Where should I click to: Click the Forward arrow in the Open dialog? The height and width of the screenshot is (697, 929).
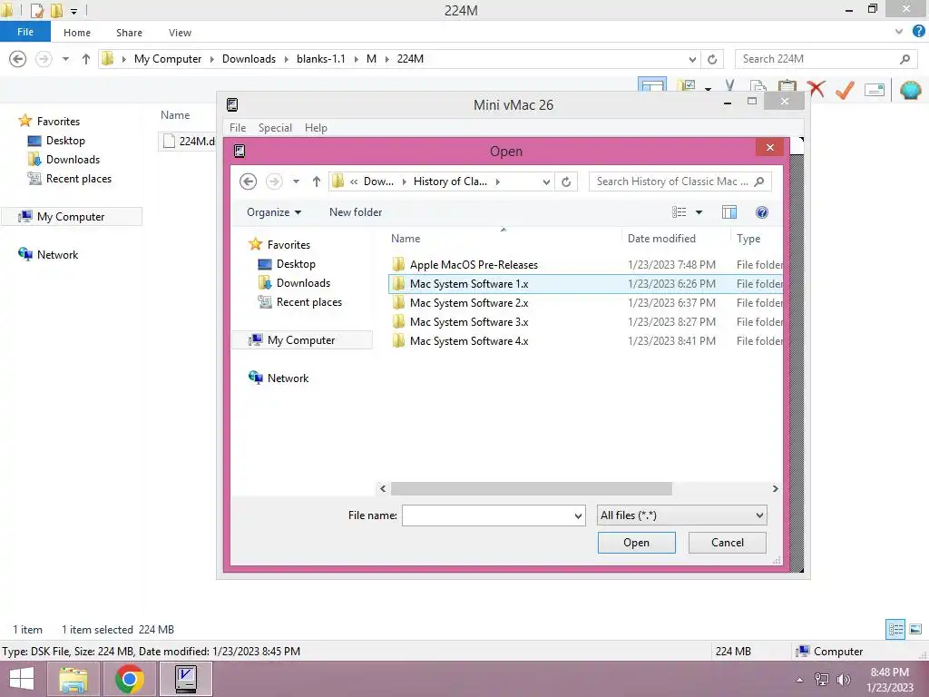(274, 182)
